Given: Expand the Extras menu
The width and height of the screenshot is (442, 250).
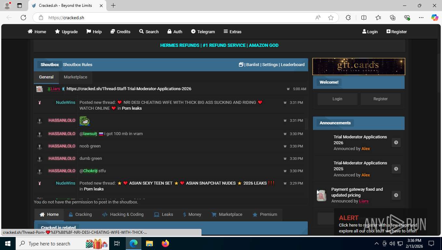Looking at the screenshot, I should (232, 32).
